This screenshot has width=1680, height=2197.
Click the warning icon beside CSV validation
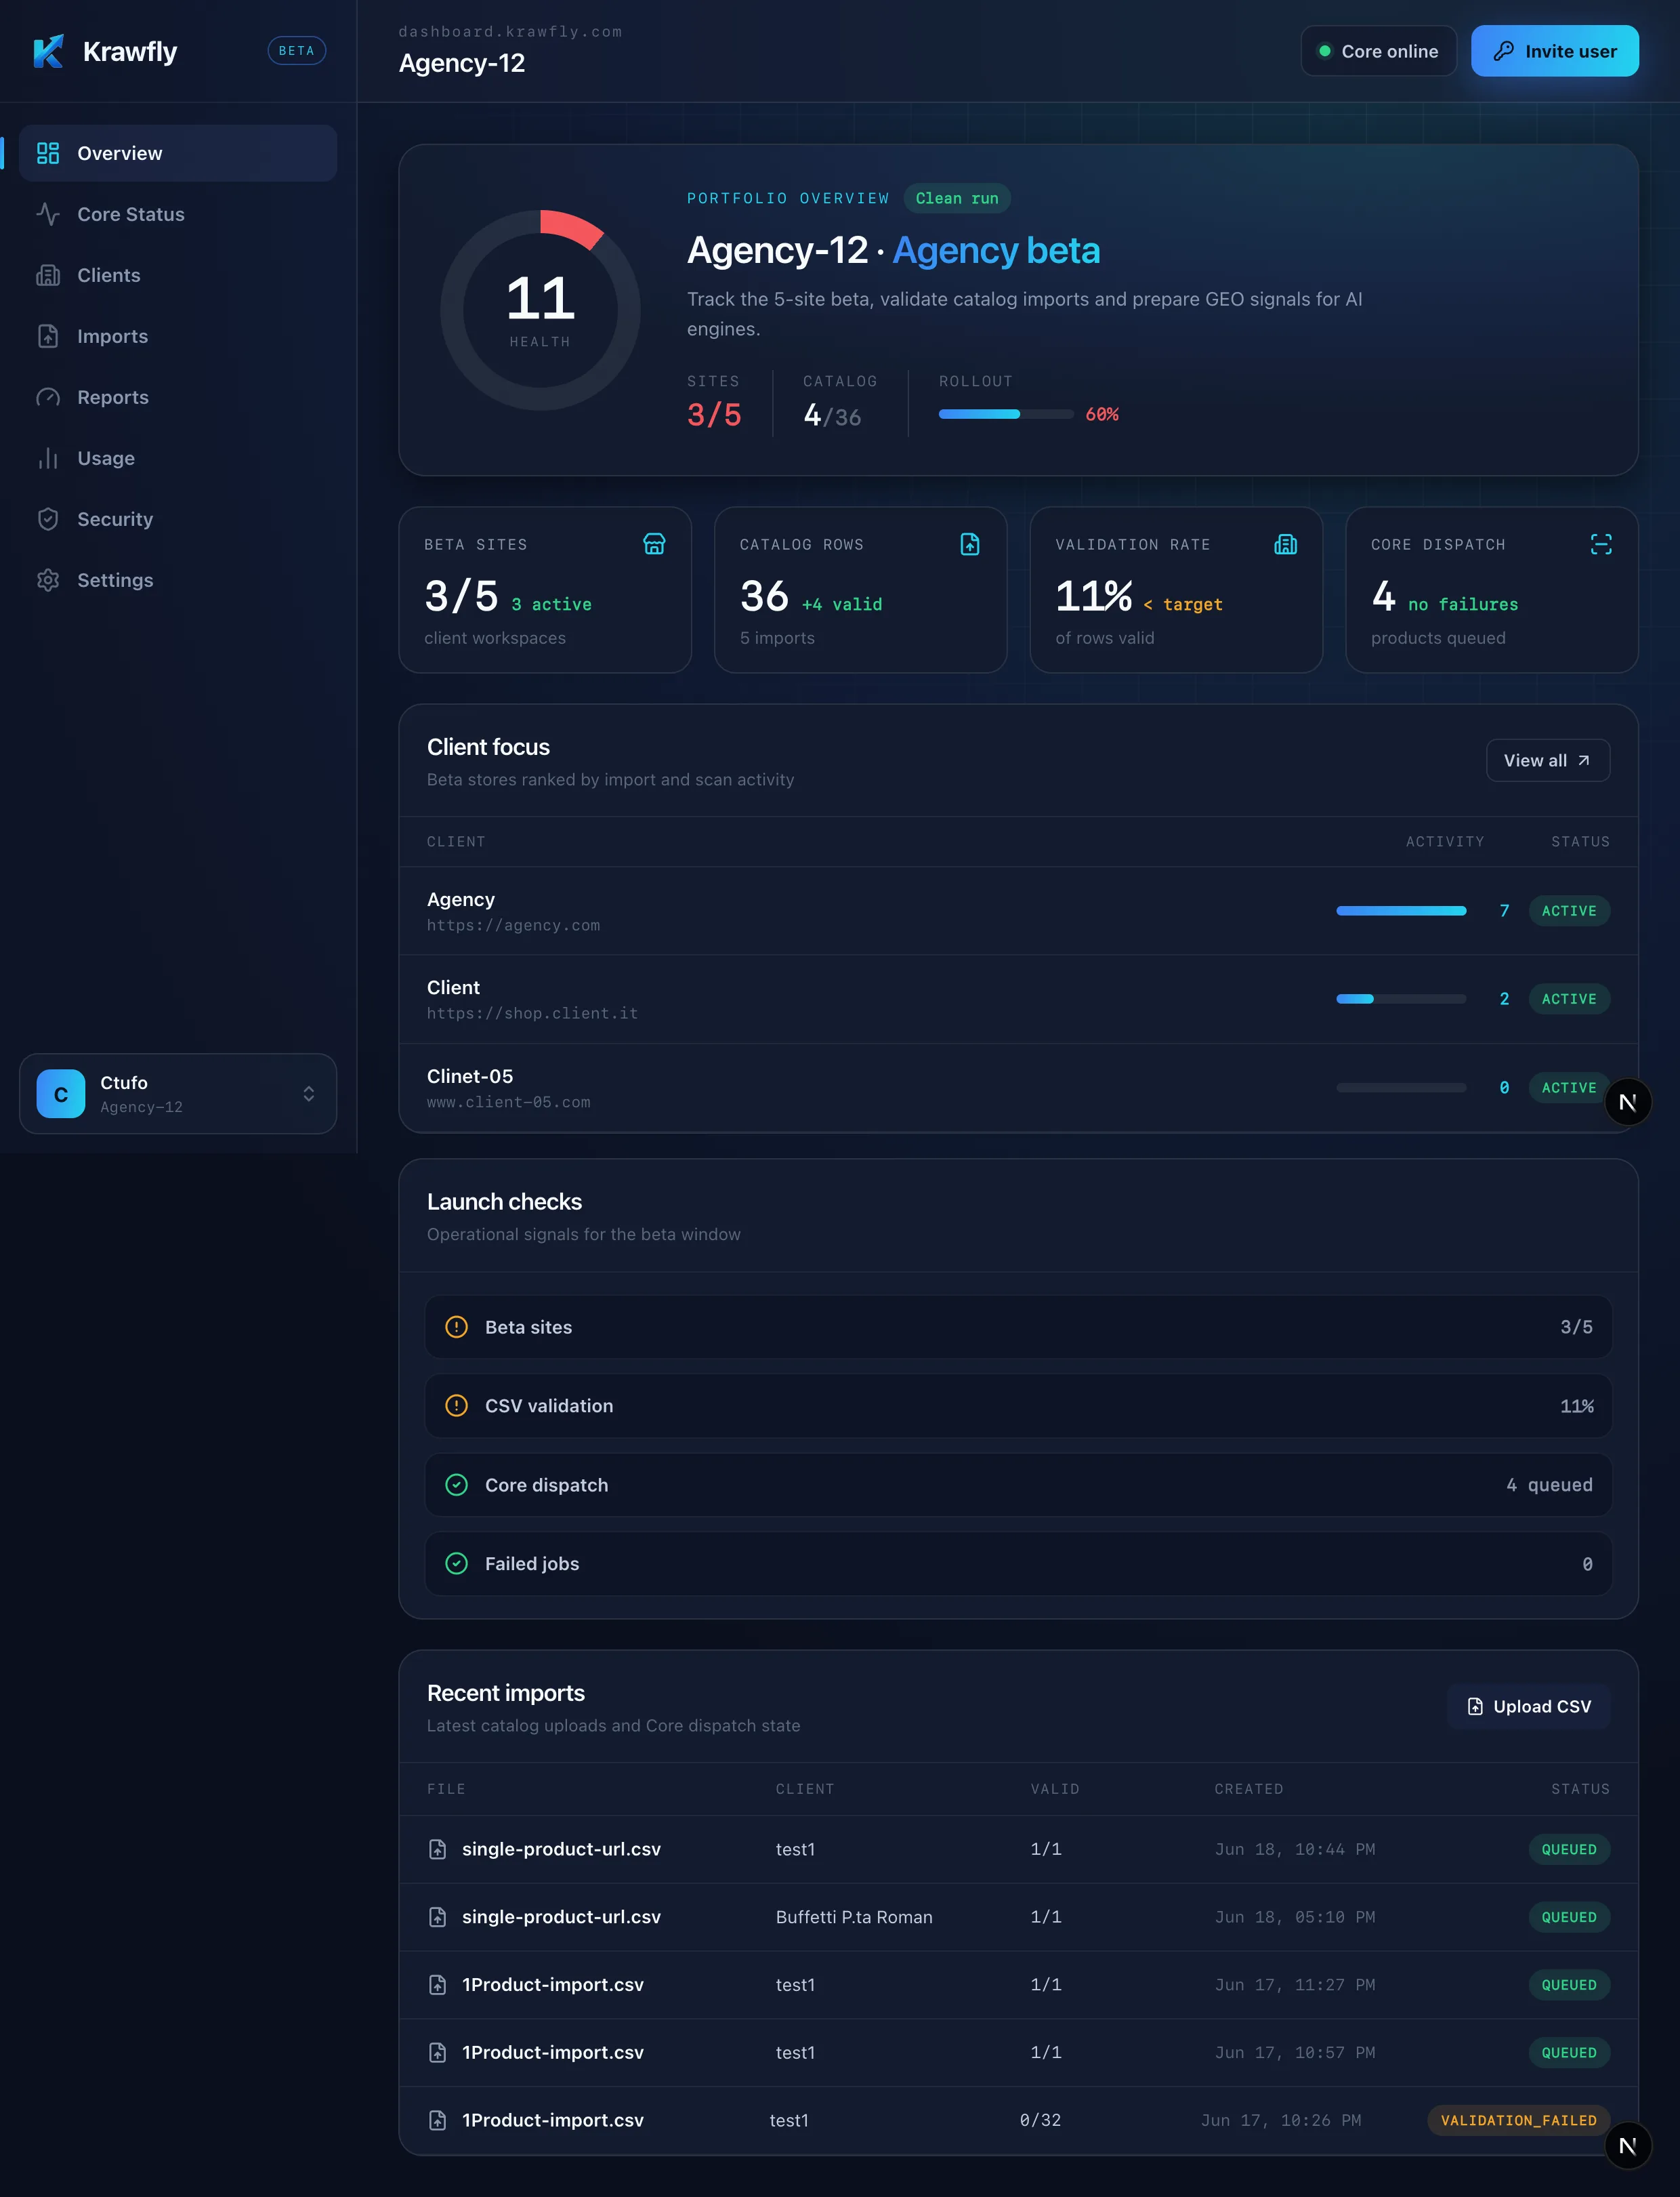pyautogui.click(x=456, y=1405)
